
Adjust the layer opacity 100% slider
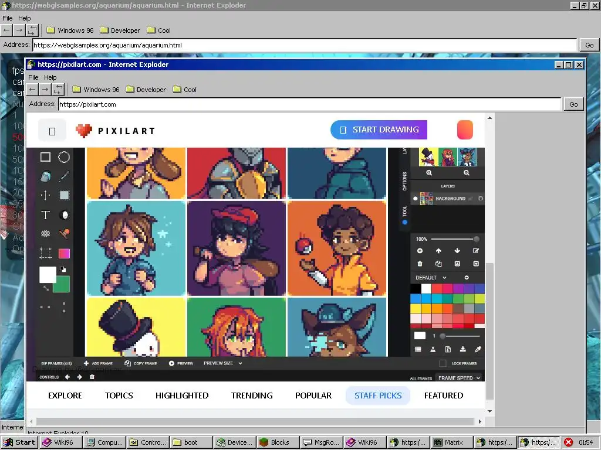click(x=455, y=239)
